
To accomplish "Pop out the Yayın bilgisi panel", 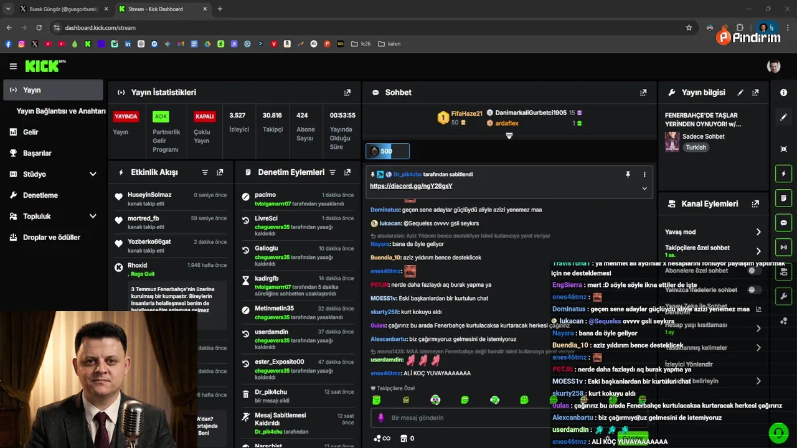I will (x=755, y=92).
